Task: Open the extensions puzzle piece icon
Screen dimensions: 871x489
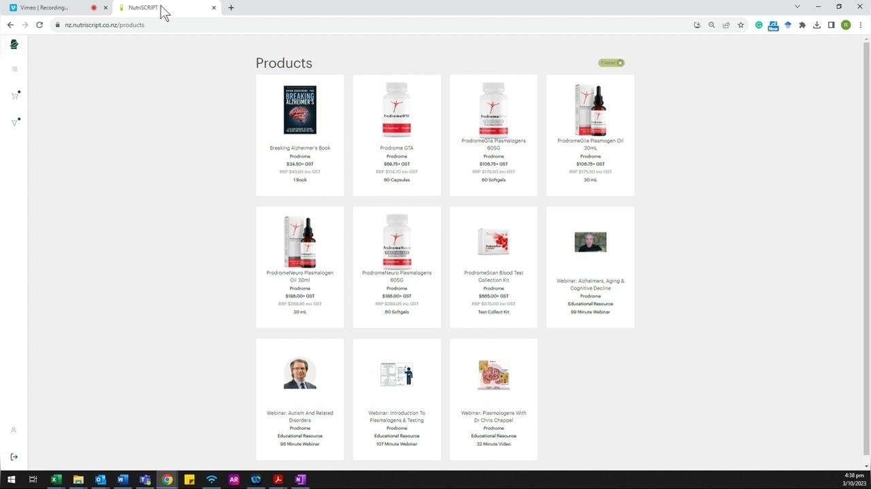Action: (x=802, y=25)
